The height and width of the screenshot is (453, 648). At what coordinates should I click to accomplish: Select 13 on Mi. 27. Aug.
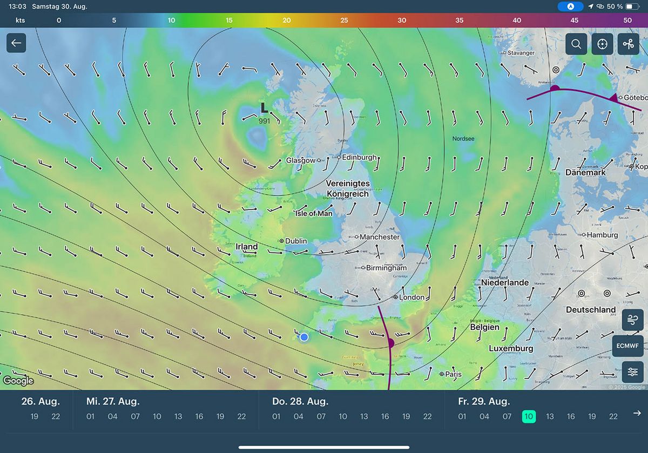point(178,416)
